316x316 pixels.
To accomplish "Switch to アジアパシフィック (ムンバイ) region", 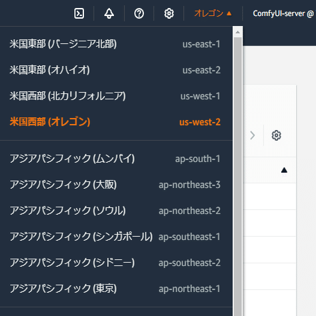I will tap(115, 159).
